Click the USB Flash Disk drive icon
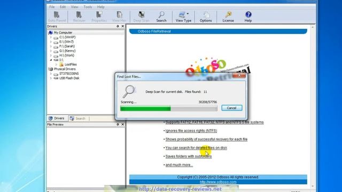The image size is (342, 192). tap(56, 78)
